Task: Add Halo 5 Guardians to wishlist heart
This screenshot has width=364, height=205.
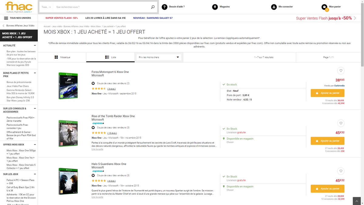Action: click(341, 171)
